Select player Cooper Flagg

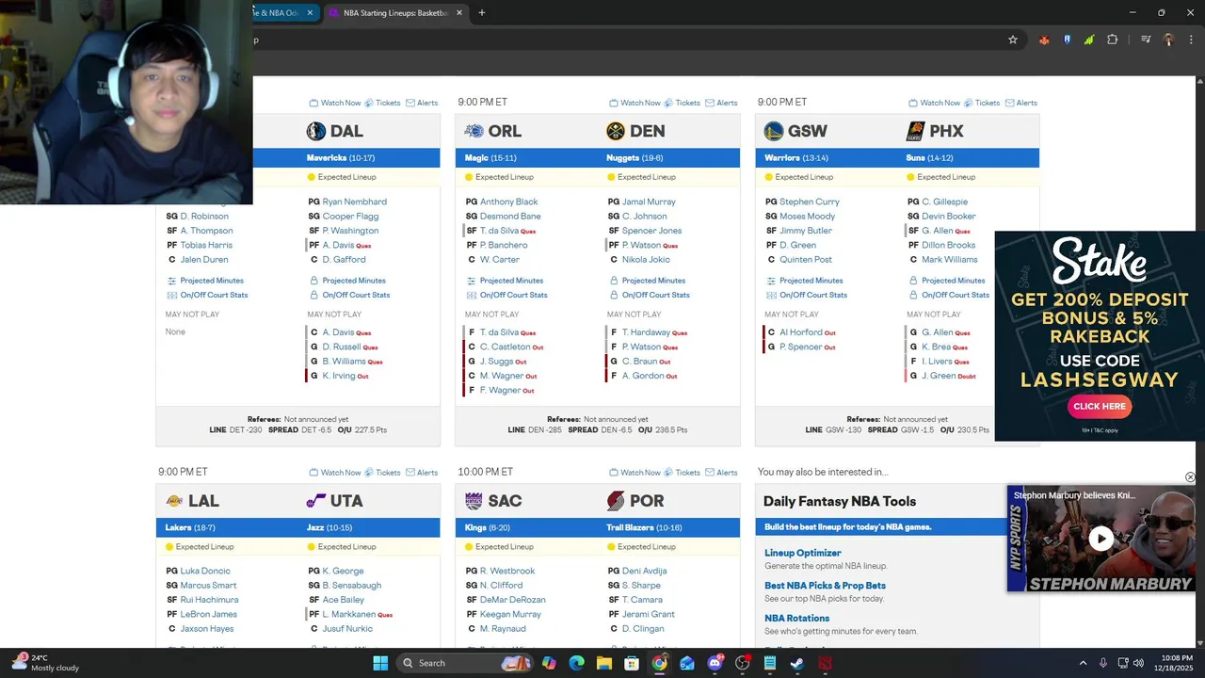point(350,216)
